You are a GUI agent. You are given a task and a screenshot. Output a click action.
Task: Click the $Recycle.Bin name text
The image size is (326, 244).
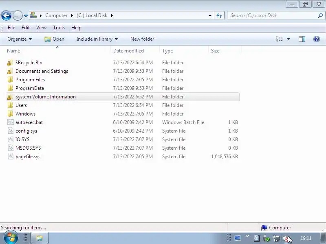[29, 63]
